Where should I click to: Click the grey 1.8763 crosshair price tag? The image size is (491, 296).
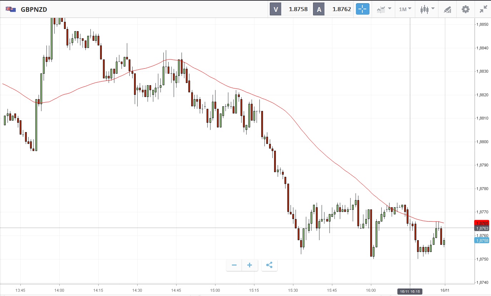[481, 228]
